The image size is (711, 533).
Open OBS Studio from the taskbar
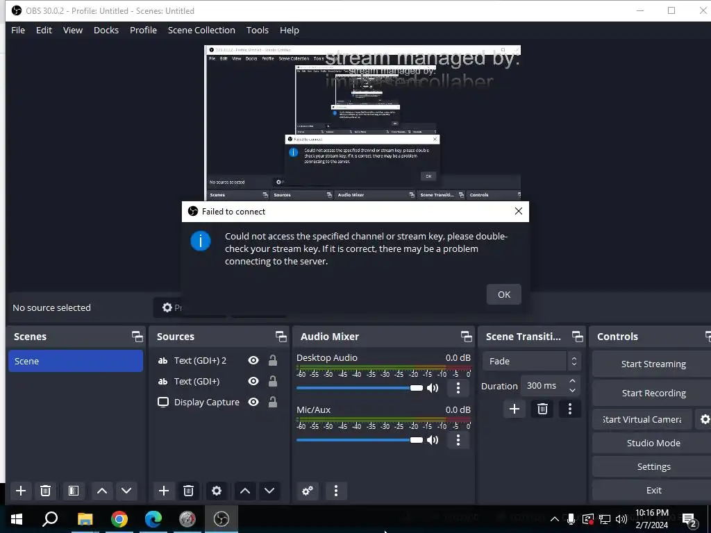[221, 519]
